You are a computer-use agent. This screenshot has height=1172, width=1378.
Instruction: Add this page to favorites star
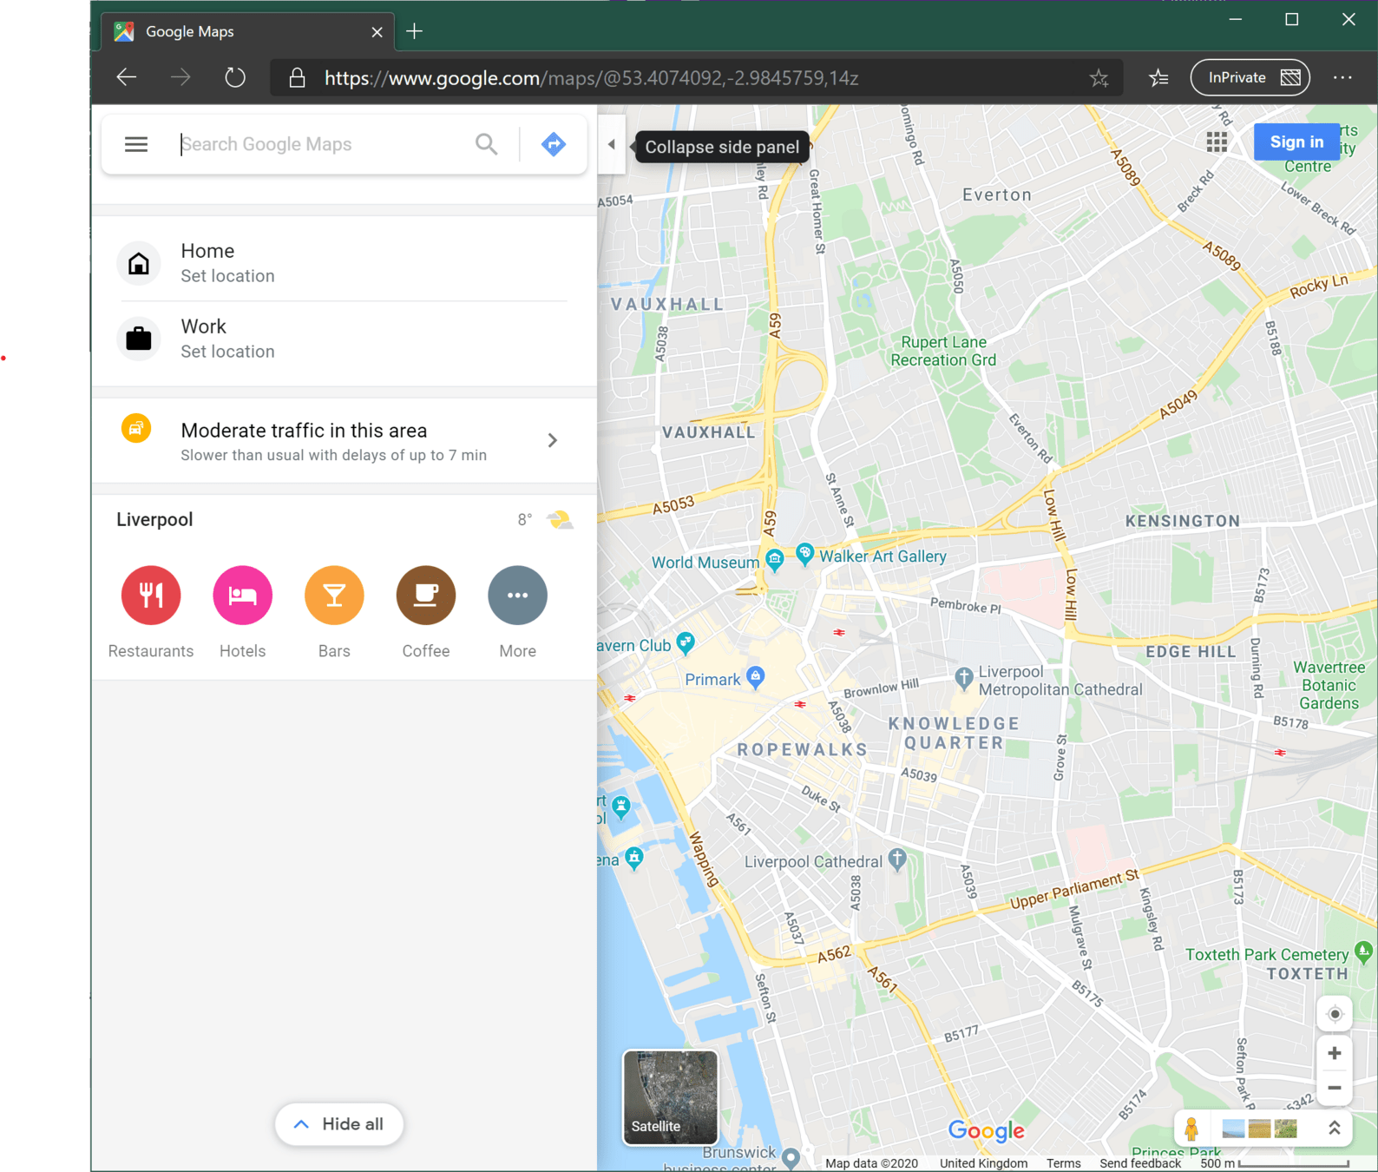coord(1099,78)
